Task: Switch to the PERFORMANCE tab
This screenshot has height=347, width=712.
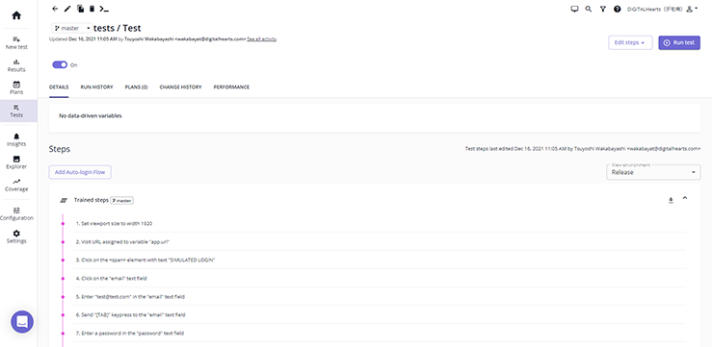Action: 231,87
